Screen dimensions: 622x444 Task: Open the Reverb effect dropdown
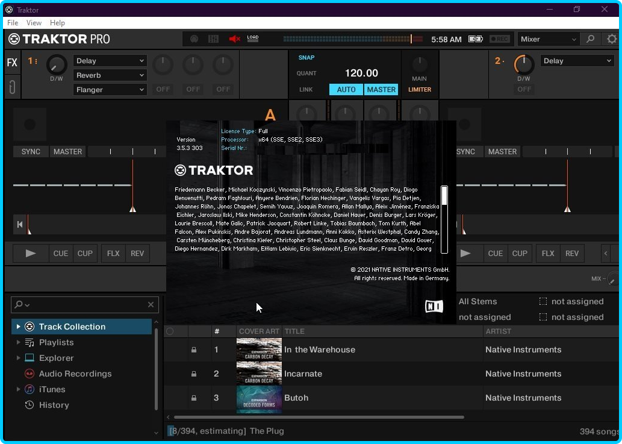click(x=110, y=75)
